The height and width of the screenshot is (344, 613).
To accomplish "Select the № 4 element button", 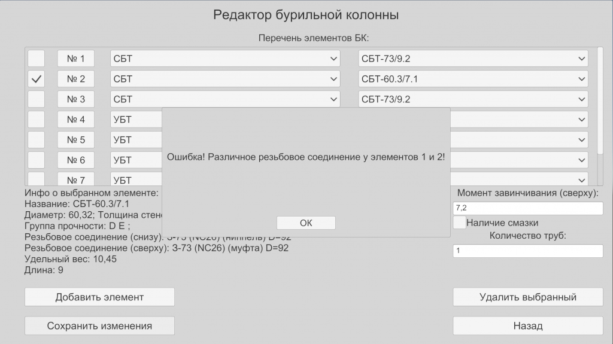I will click(x=76, y=120).
